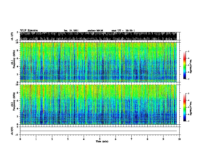Click the ch.3(V) flat line plot
Image resolution: width=202 pixels, height=156 pixels.
[x=100, y=131]
